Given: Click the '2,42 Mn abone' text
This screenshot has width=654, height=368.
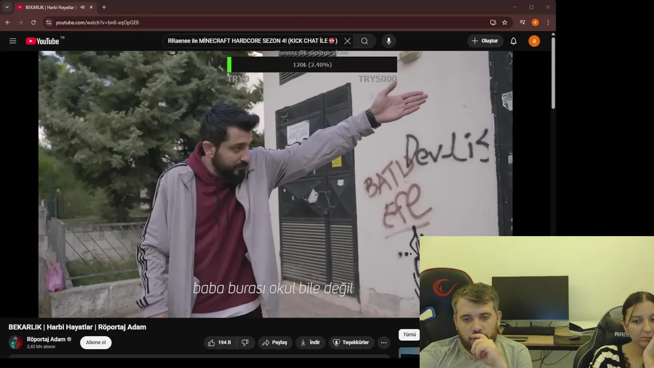Looking at the screenshot, I should pos(41,347).
